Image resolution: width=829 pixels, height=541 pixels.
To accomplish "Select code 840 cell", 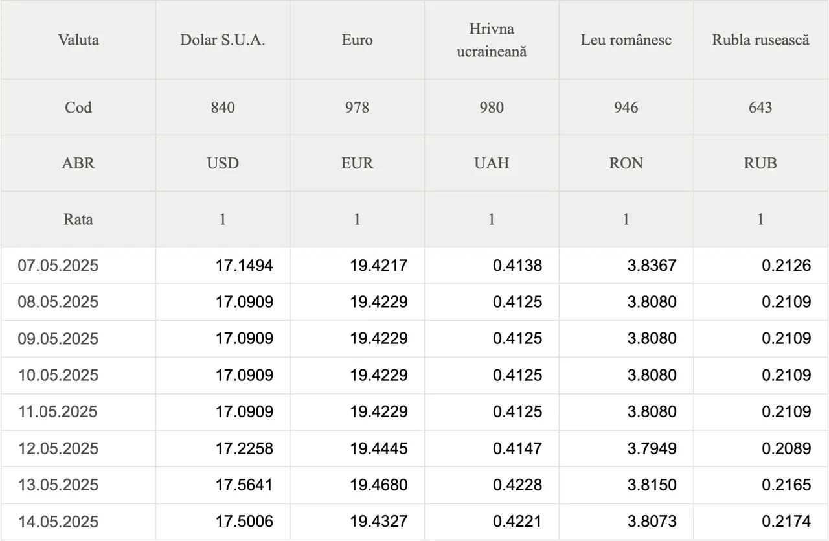I will tap(223, 108).
